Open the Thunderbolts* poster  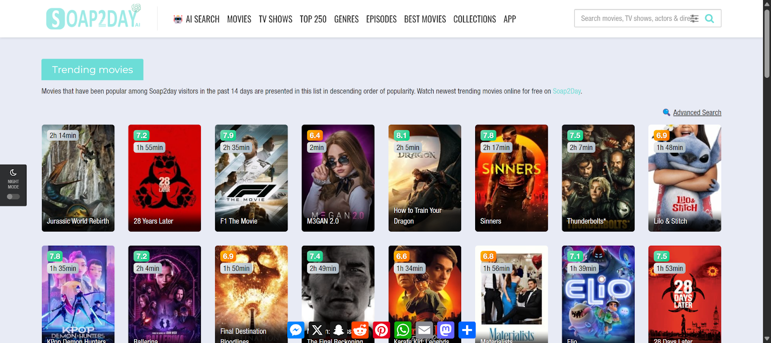tap(598, 178)
